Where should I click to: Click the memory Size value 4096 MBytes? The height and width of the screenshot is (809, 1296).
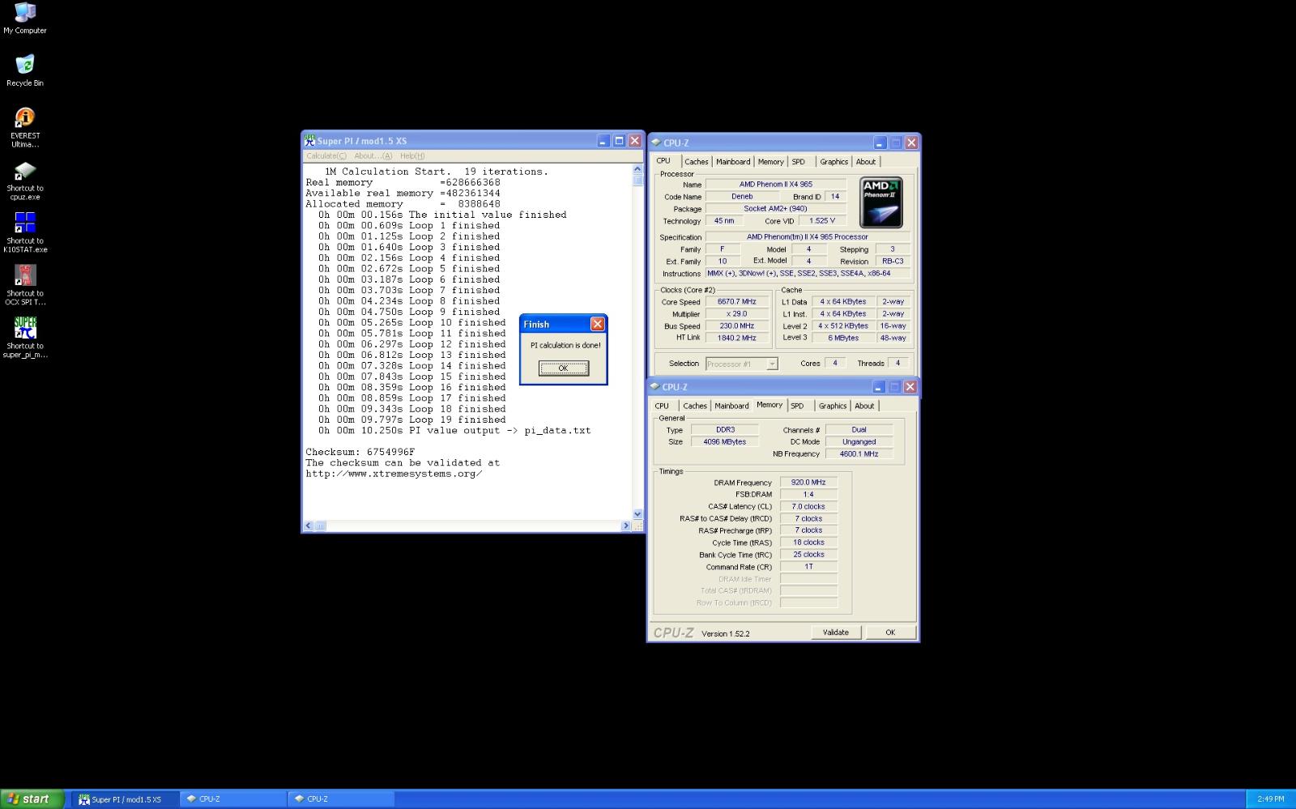(x=724, y=441)
